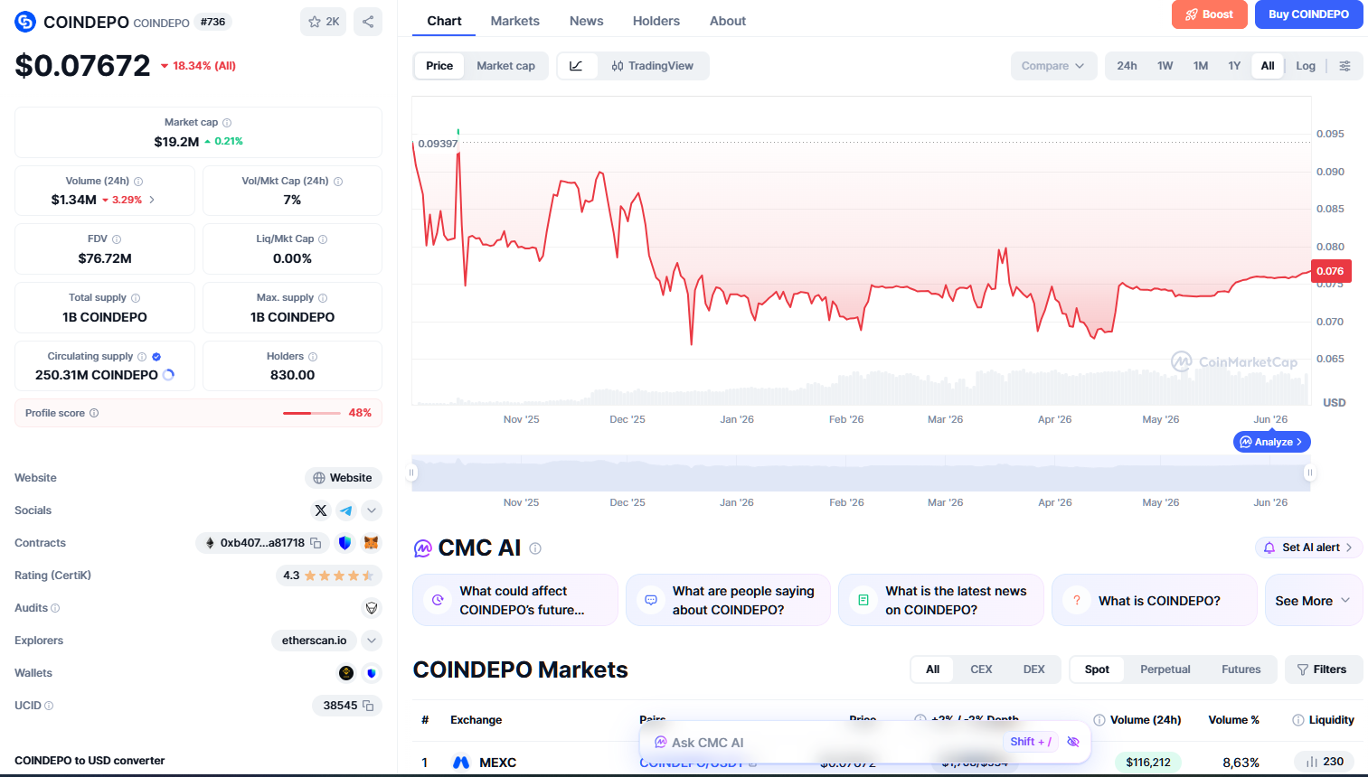Open chart settings sliders icon

click(x=1344, y=66)
